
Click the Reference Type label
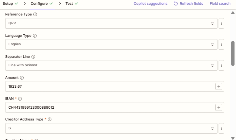pos(18,14)
